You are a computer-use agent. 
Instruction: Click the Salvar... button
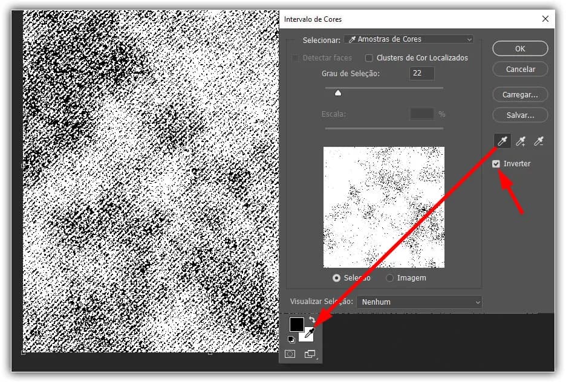(520, 115)
